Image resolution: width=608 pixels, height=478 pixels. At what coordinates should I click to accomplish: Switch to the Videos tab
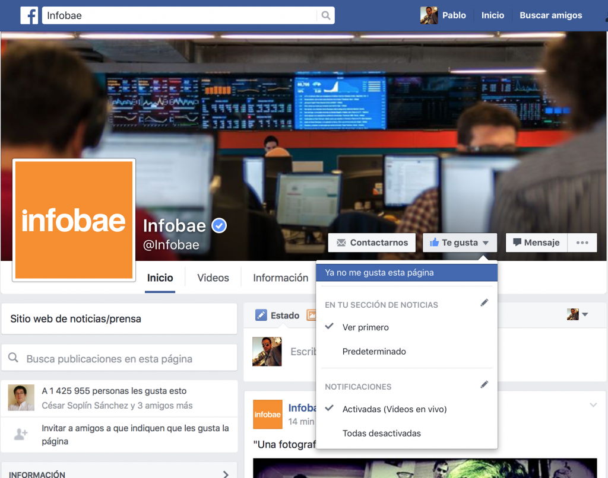pos(213,278)
